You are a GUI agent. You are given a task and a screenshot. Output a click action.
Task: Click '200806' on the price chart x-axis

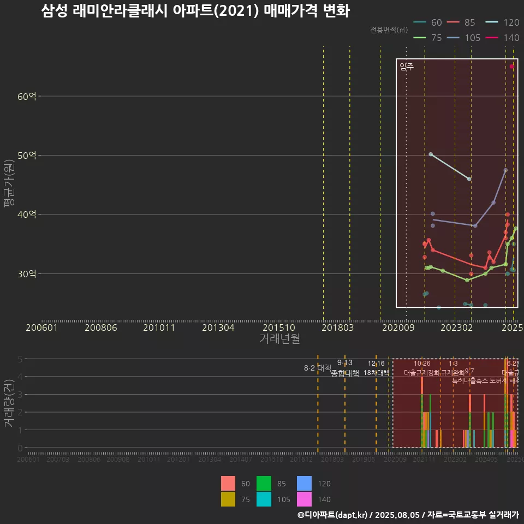click(100, 327)
